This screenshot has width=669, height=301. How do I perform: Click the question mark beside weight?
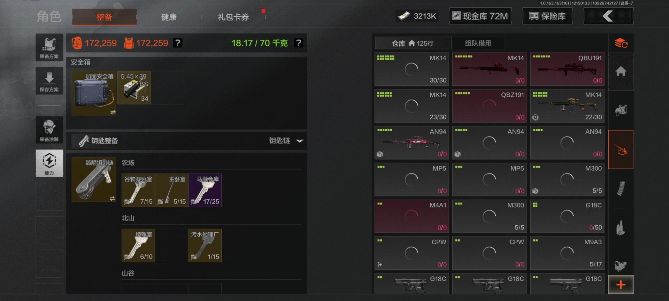pyautogui.click(x=298, y=43)
